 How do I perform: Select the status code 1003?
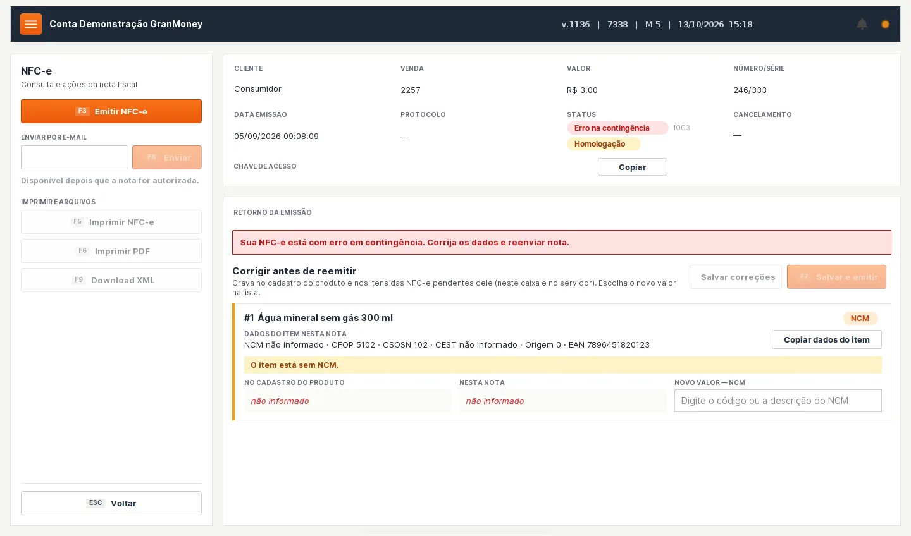[x=681, y=128]
